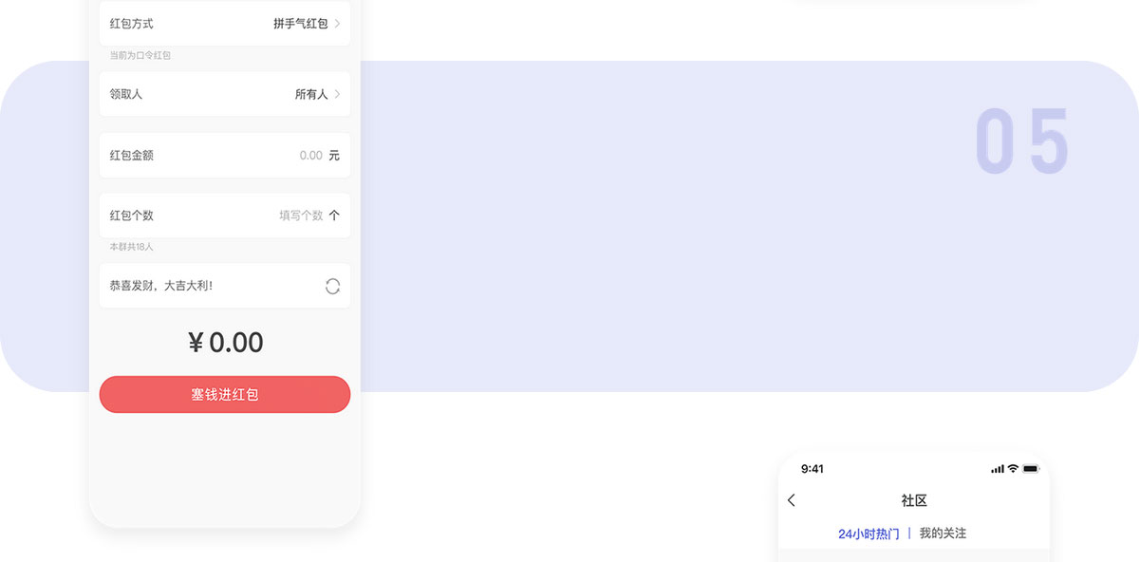This screenshot has width=1140, height=562.
Task: Click the 9:41 clock in status bar
Action: tap(813, 469)
